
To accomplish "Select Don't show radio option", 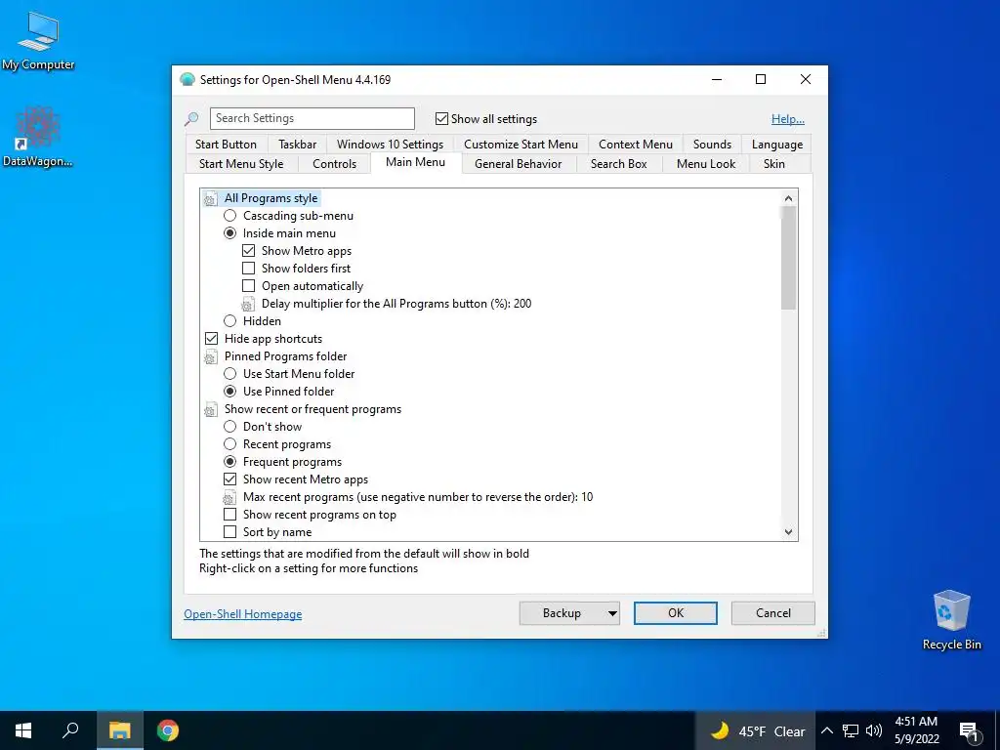I will (230, 427).
